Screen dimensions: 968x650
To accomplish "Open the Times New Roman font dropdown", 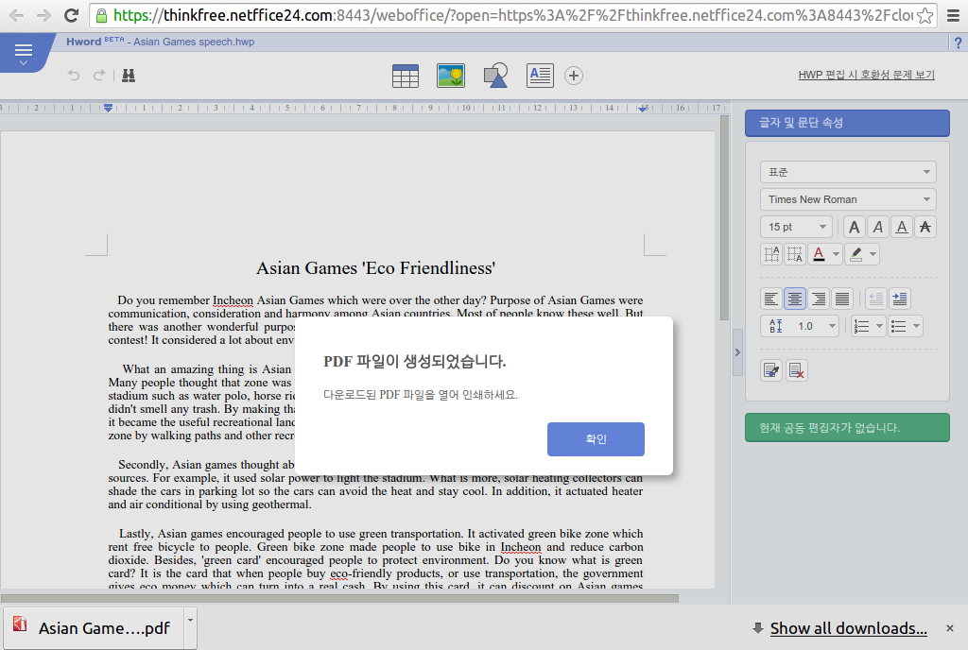I will coord(848,199).
